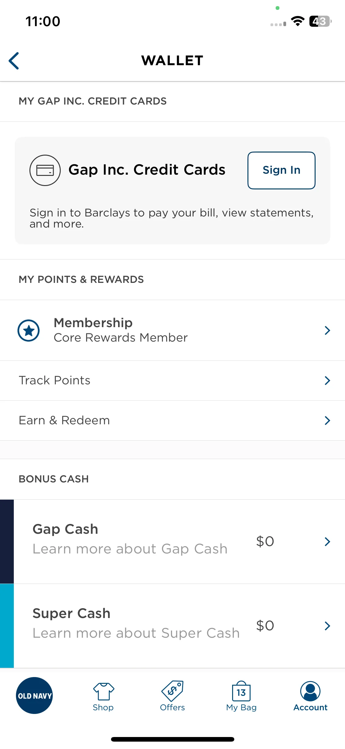Tap the Shop t-shirt icon
This screenshot has height=749, width=345.
[x=103, y=692]
